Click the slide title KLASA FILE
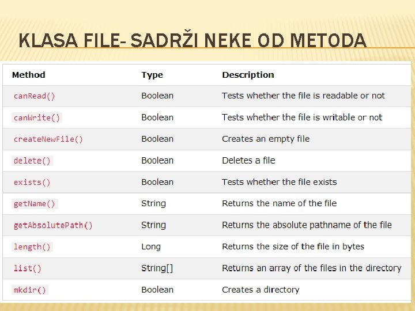This screenshot has width=415, height=311. pyautogui.click(x=192, y=40)
